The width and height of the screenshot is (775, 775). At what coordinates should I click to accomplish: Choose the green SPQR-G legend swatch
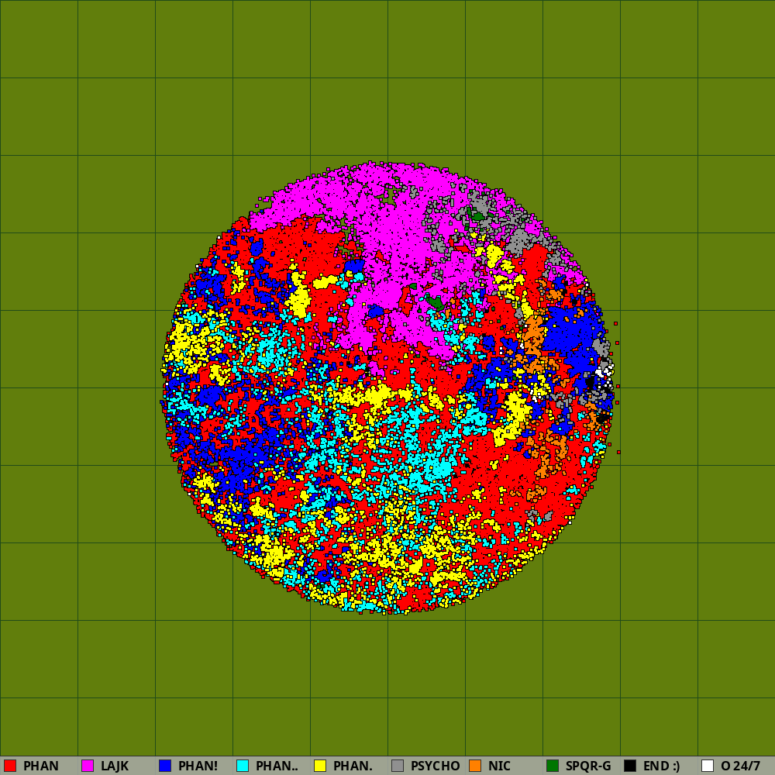[x=553, y=766]
